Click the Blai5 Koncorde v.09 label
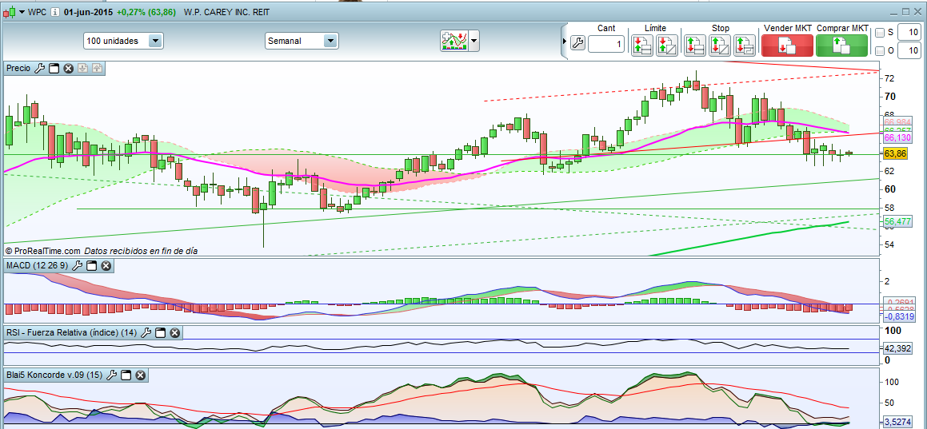The height and width of the screenshot is (429, 927). [x=54, y=375]
